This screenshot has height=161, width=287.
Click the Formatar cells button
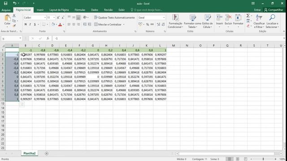(x=238, y=21)
